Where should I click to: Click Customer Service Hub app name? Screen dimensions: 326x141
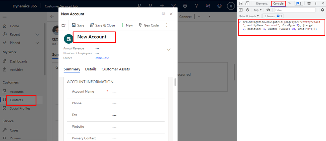pos(61,6)
